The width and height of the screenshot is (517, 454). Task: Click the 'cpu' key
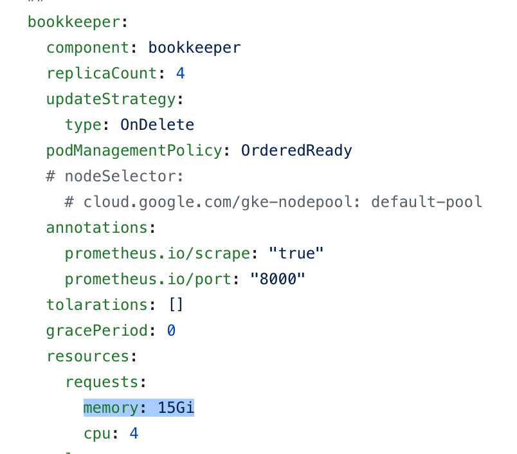(98, 434)
